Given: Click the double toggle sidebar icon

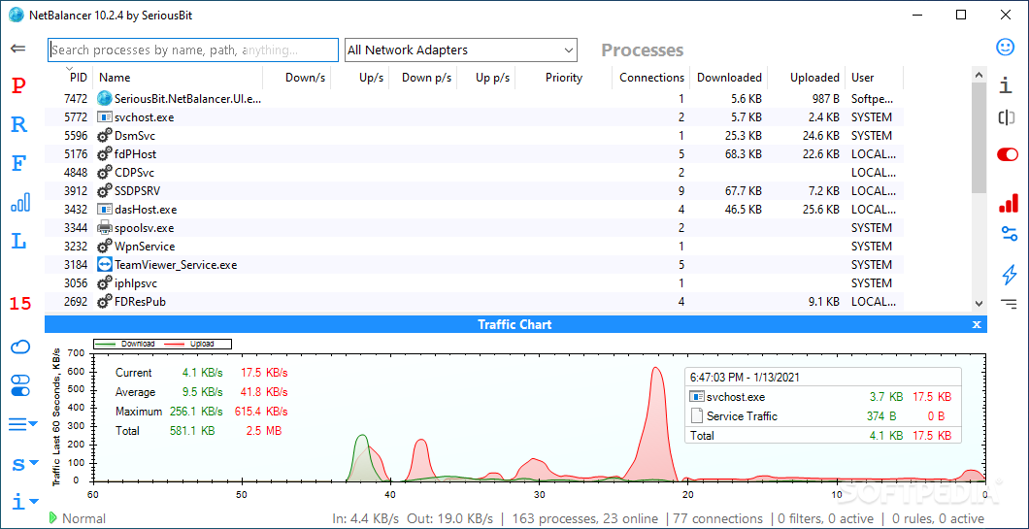Looking at the screenshot, I should point(20,385).
